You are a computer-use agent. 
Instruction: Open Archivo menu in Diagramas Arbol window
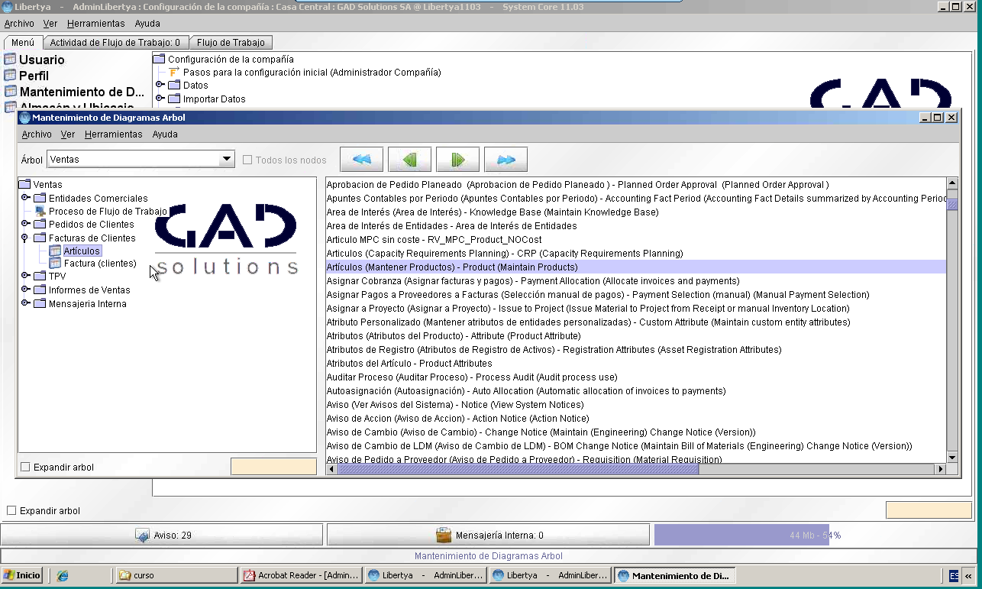pyautogui.click(x=37, y=134)
